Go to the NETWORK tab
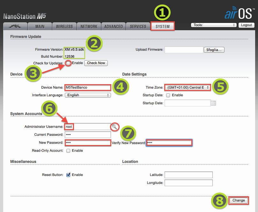This screenshot has width=258, height=212. point(89,26)
